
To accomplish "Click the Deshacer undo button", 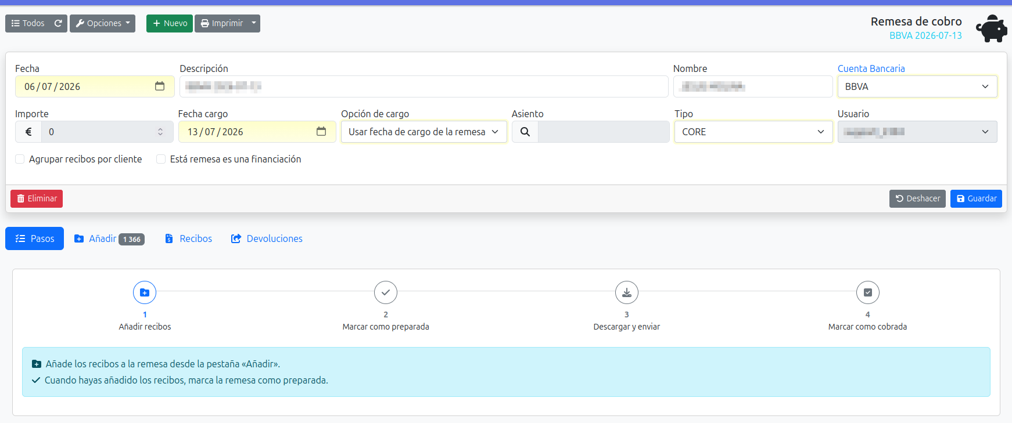I will click(917, 198).
